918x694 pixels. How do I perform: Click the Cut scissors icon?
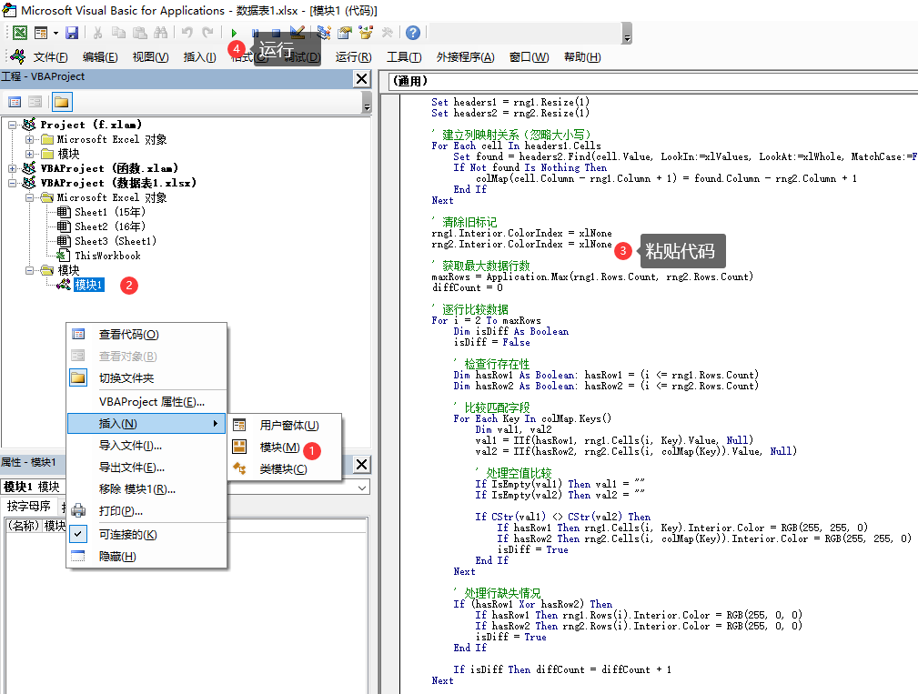coord(97,33)
